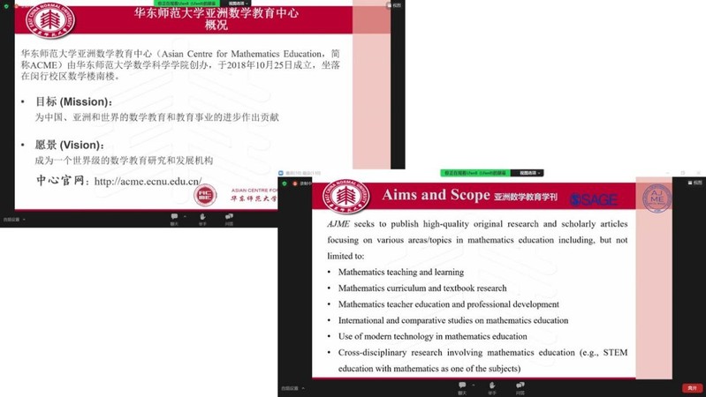Click green encryption shield in top-left window
Viewport: 706px width, 397px height.
point(6,6)
